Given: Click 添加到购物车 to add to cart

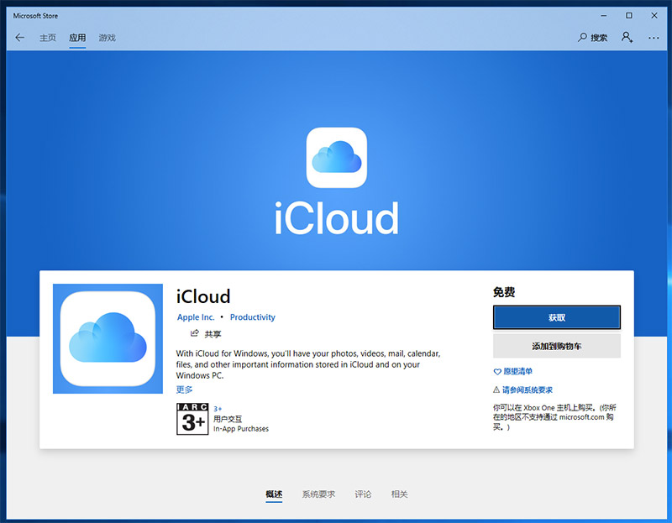Looking at the screenshot, I should tap(557, 345).
